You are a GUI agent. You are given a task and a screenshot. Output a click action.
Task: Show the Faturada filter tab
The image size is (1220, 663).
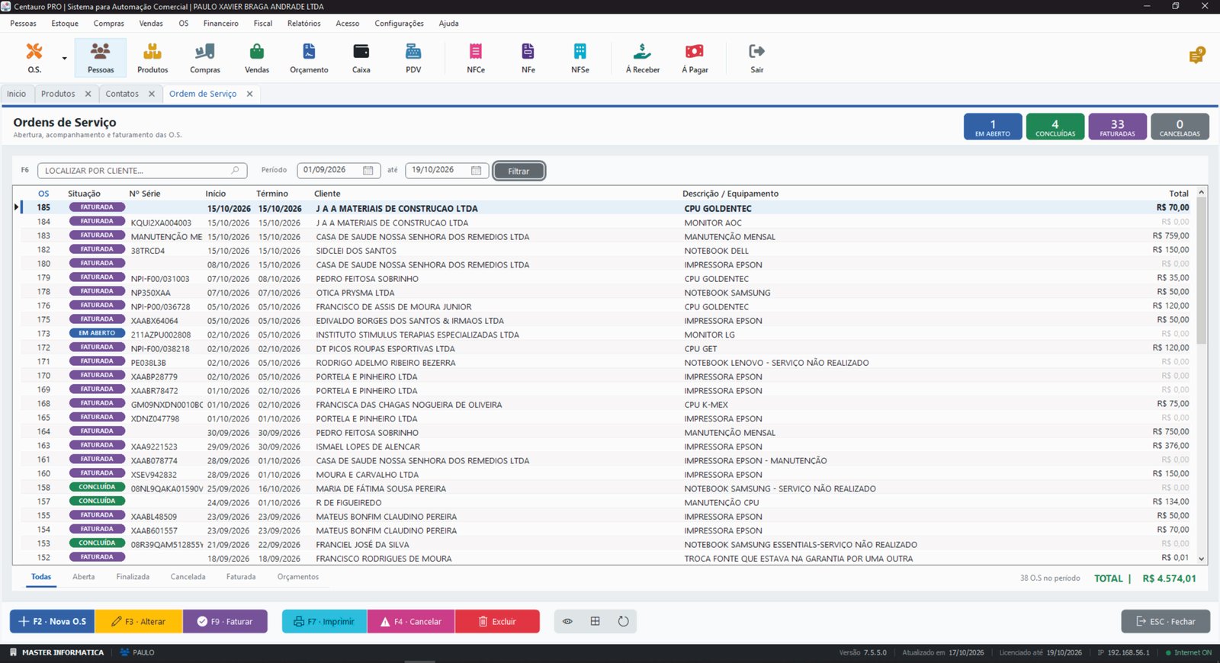coord(241,577)
